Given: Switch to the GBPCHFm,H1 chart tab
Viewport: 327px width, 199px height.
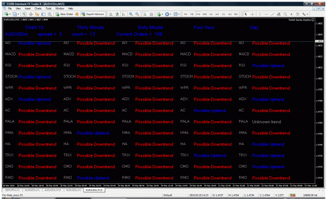Looking at the screenshot, I should click(x=13, y=190).
